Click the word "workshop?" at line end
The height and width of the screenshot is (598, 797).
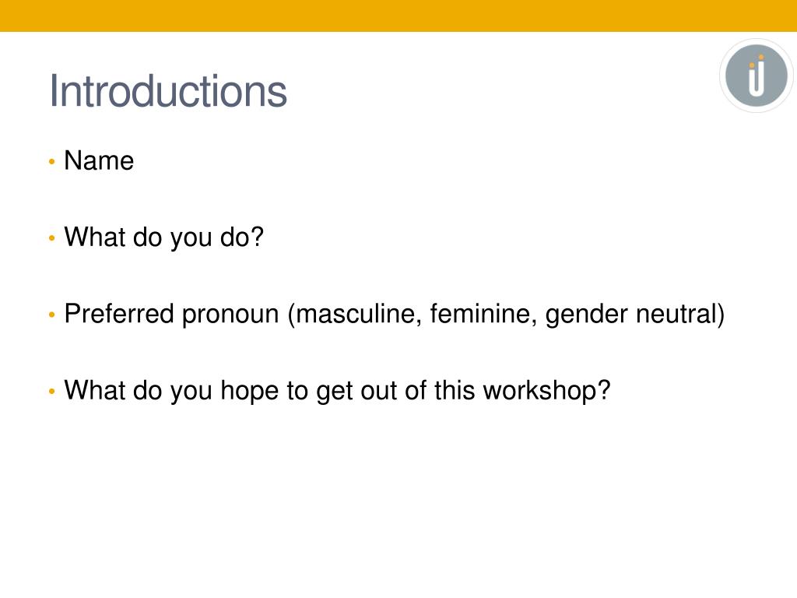546,391
